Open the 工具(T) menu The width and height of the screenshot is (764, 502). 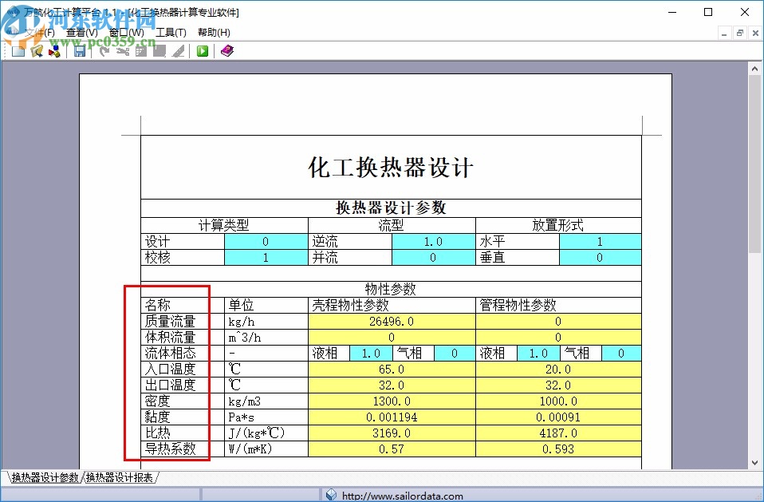pos(171,32)
